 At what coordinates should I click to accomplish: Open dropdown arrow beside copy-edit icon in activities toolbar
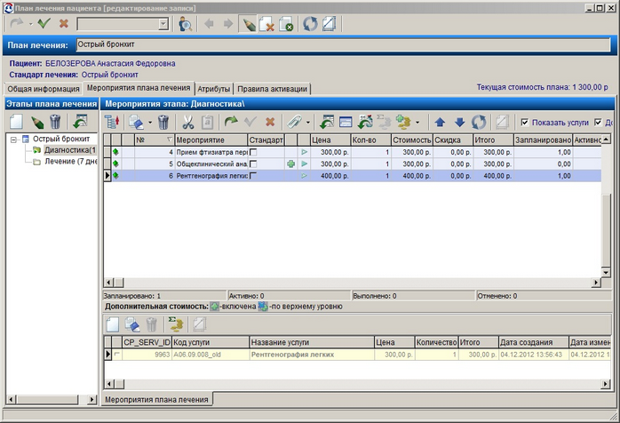click(x=150, y=123)
